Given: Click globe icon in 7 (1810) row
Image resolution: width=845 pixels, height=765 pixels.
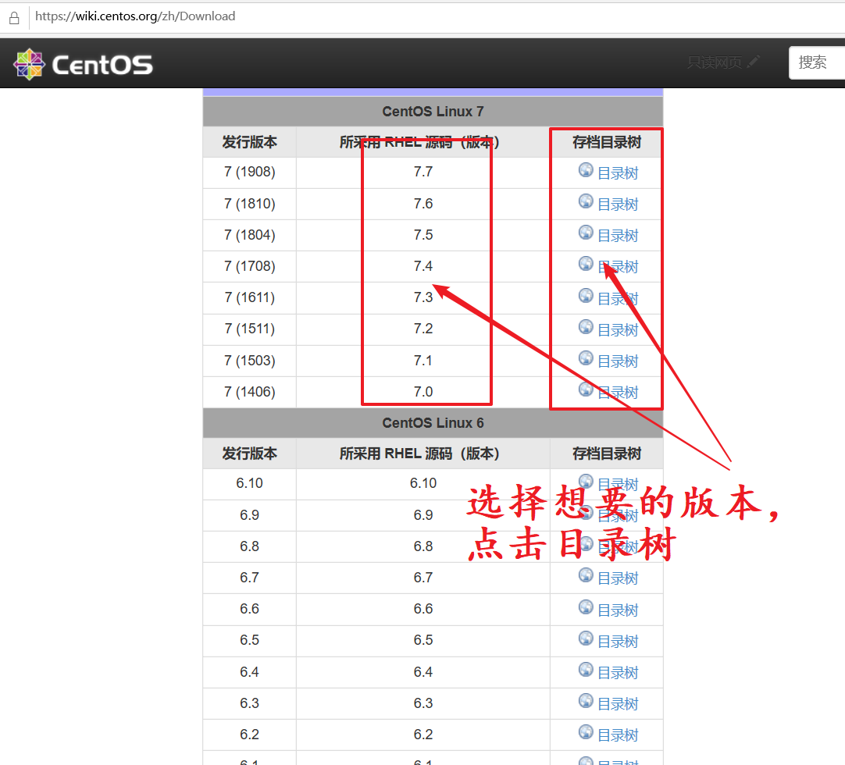Looking at the screenshot, I should pos(586,201).
